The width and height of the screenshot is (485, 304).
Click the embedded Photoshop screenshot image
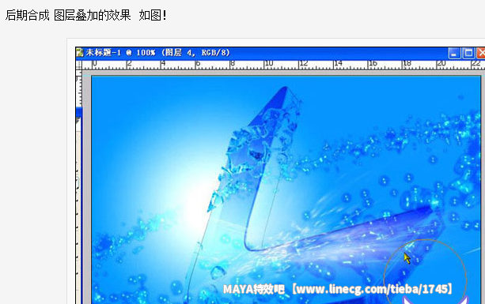(x=280, y=175)
